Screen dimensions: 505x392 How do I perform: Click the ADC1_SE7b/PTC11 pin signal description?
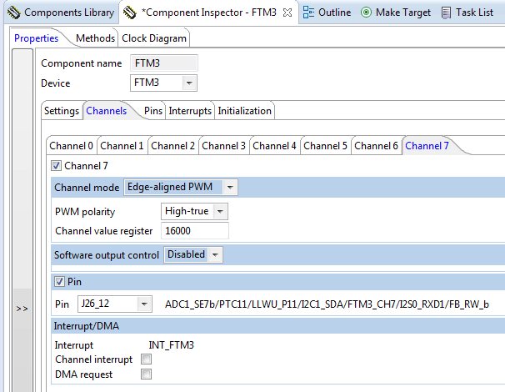pos(327,304)
